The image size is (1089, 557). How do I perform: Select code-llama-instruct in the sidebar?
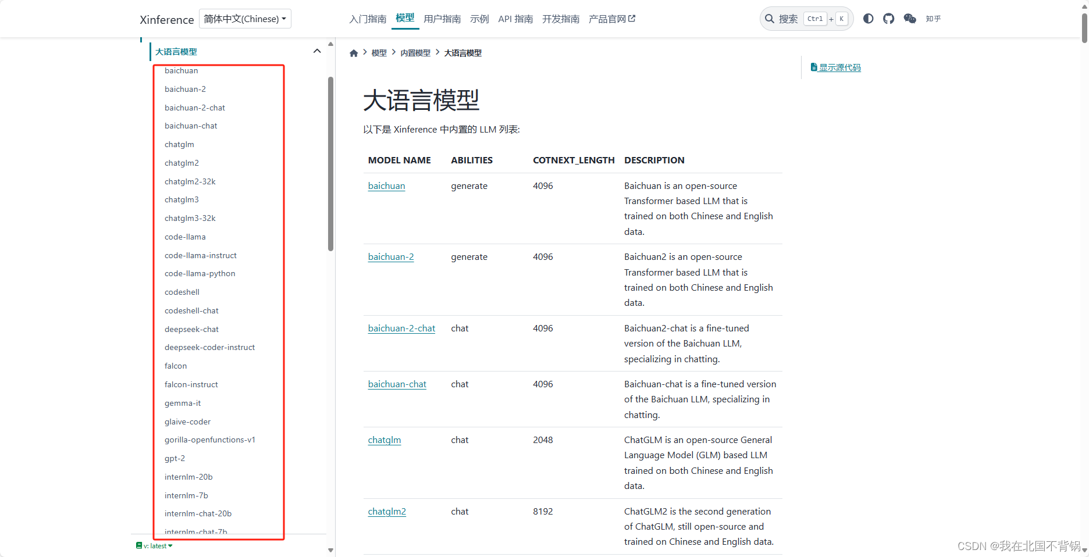coord(201,255)
